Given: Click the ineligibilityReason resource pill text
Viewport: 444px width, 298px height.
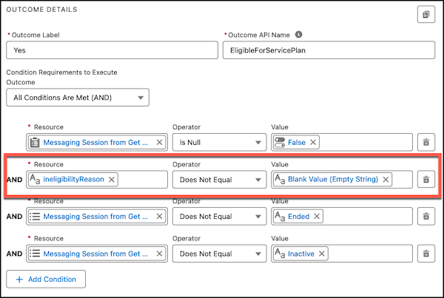Looking at the screenshot, I should tap(73, 179).
